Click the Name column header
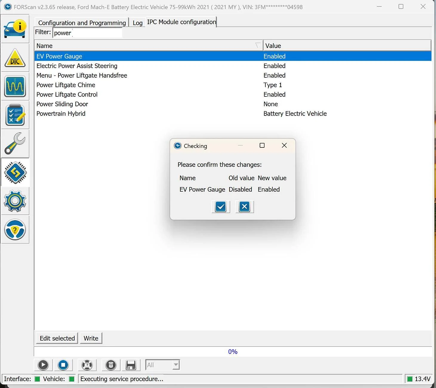This screenshot has width=436, height=388. point(149,46)
